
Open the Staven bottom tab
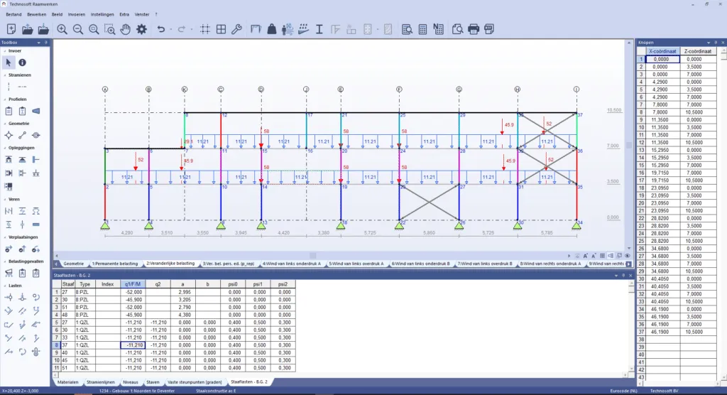click(x=153, y=382)
